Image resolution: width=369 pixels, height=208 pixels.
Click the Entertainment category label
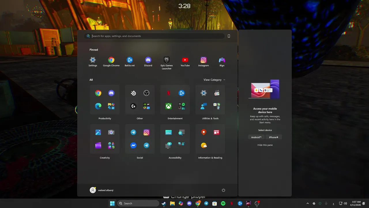[x=175, y=118]
